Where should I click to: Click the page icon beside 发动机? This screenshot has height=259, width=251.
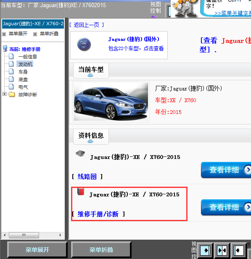click(x=11, y=64)
